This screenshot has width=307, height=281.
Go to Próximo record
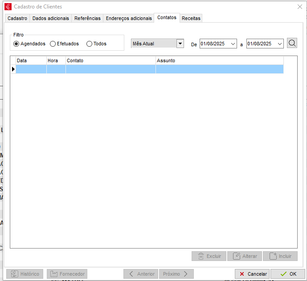click(176, 274)
